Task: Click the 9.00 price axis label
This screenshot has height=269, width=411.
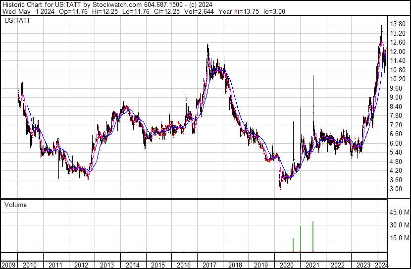Action: [x=396, y=97]
